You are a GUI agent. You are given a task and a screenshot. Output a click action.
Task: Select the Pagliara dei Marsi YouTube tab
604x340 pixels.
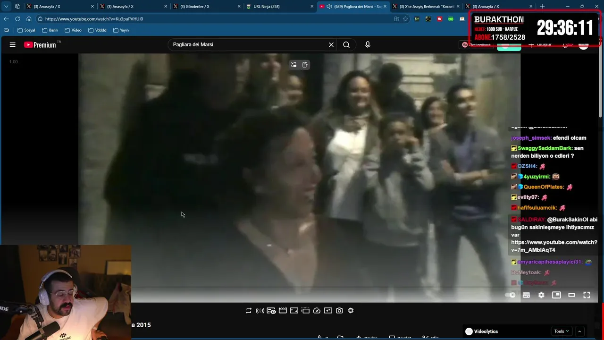click(x=352, y=7)
